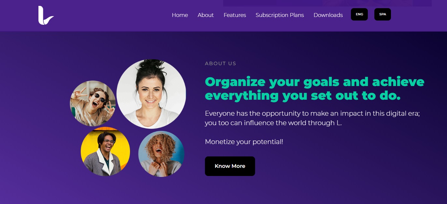Click the curly-haired woman's circular photo

161,154
